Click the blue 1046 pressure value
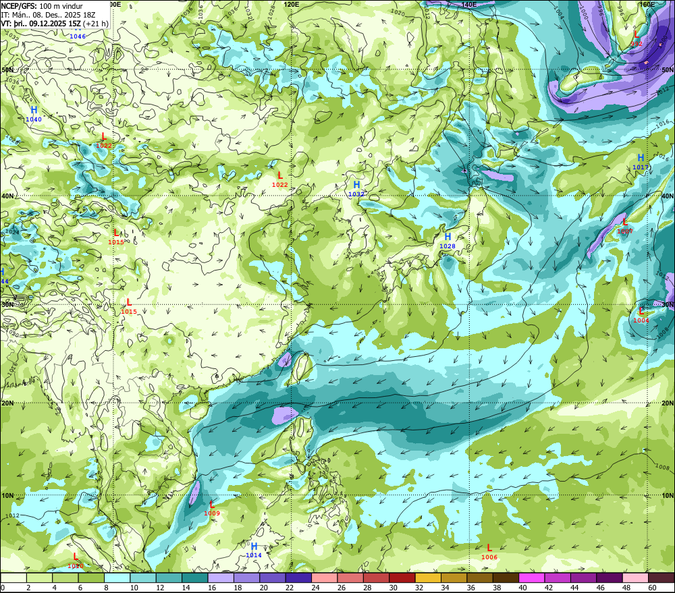675x593 pixels. [78, 36]
